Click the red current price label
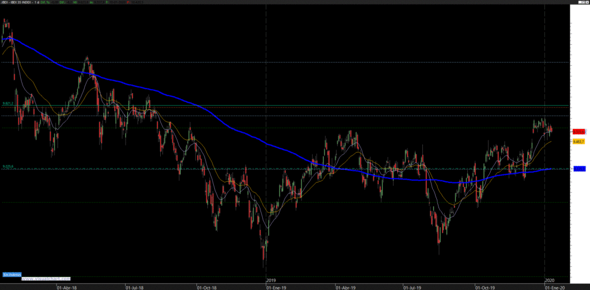This screenshot has height=290, width=590. tap(578, 132)
